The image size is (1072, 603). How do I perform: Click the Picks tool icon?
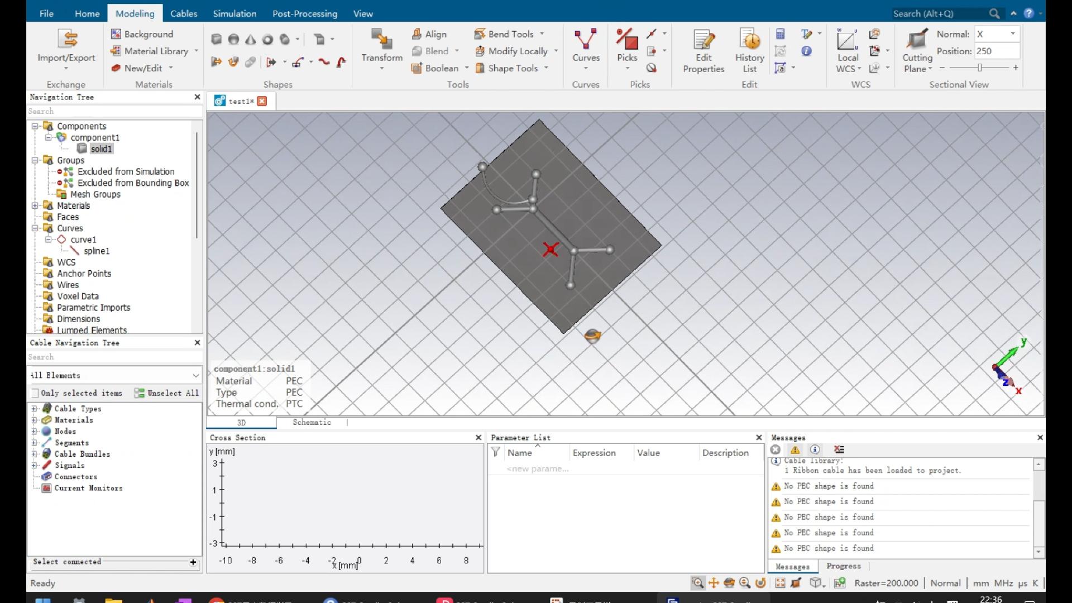coord(627,40)
